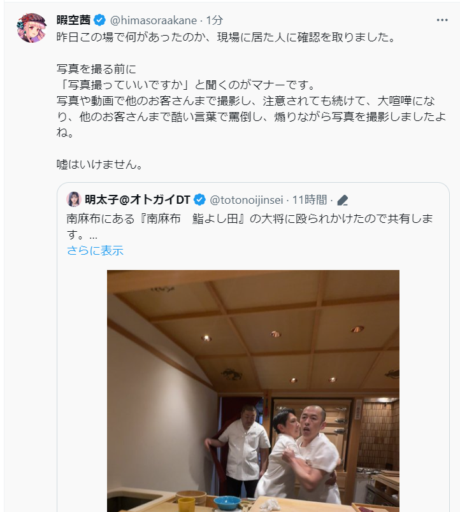Click the 明太子@オトガイDT display name

click(138, 199)
